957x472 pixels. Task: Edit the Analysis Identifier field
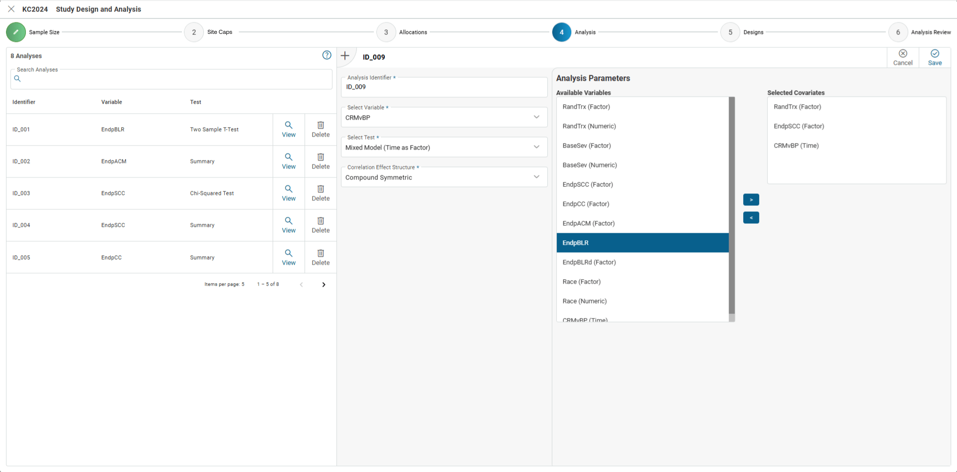[x=444, y=87]
